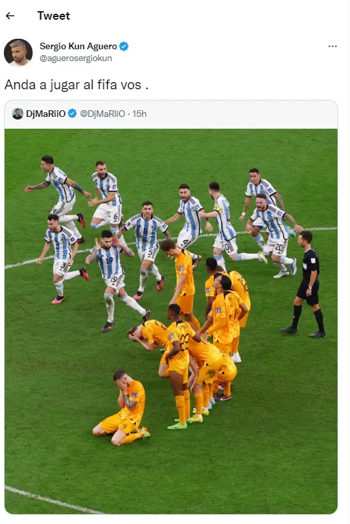This screenshot has height=524, width=350.
Task: Select the text 'Anda a jugar al fifa vos'
Action: click(x=73, y=85)
